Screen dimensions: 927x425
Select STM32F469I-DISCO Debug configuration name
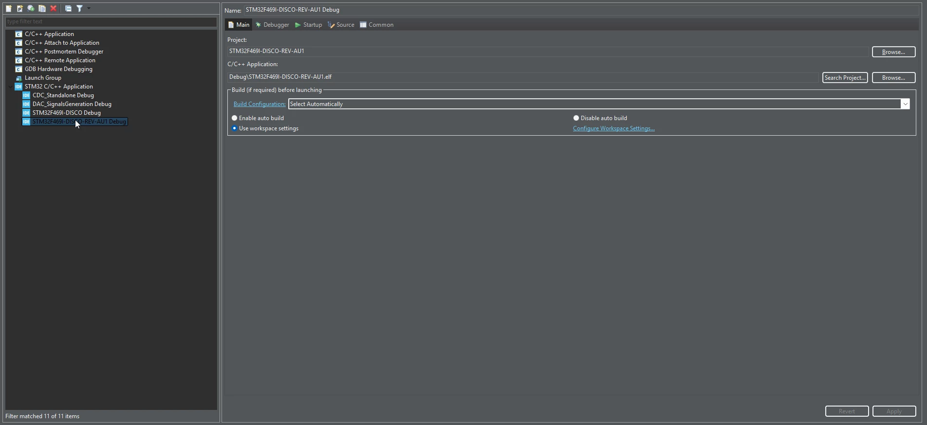tap(66, 113)
